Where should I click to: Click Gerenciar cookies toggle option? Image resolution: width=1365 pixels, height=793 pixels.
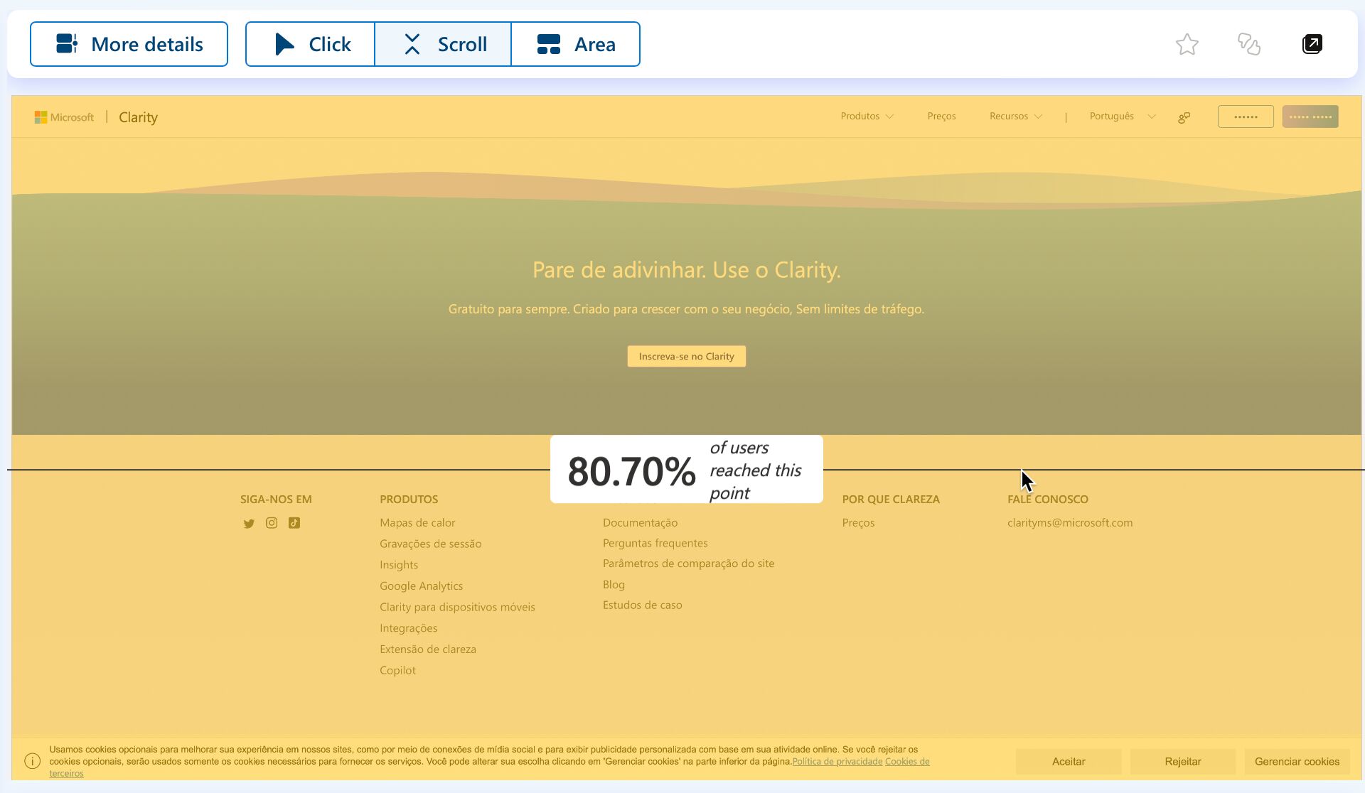[x=1296, y=760]
